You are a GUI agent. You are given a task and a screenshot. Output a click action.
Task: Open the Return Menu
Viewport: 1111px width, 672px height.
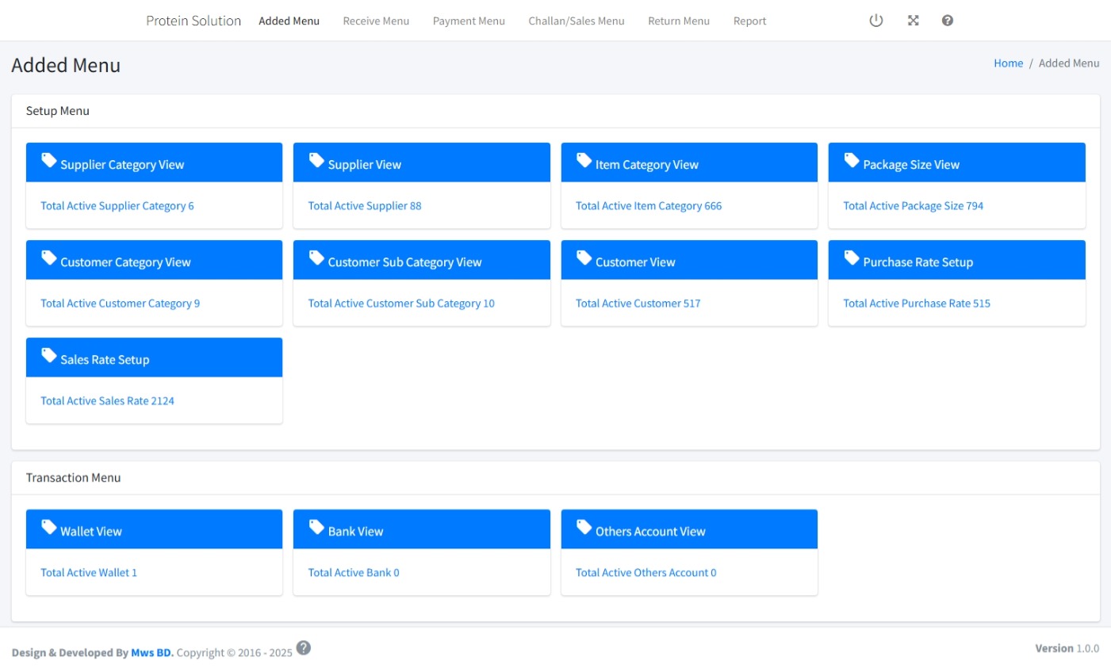point(679,21)
